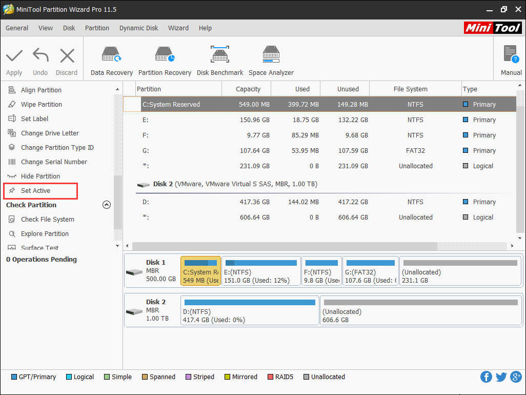Select C:System Reserved block in disk map
The height and width of the screenshot is (395, 526).
pyautogui.click(x=200, y=271)
